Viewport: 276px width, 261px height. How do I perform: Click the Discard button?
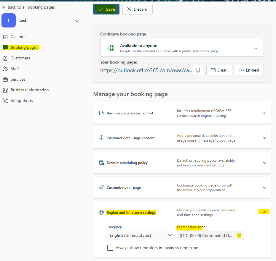tap(138, 9)
